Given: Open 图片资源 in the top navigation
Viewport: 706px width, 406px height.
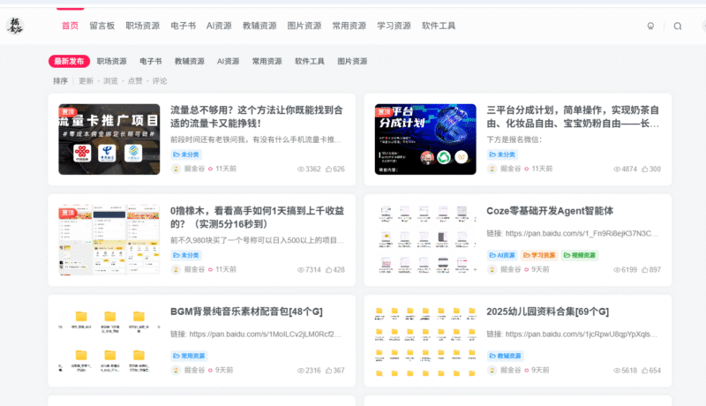Looking at the screenshot, I should coord(304,26).
